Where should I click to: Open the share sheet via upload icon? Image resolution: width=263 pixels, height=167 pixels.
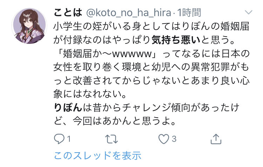pyautogui.click(x=216, y=139)
